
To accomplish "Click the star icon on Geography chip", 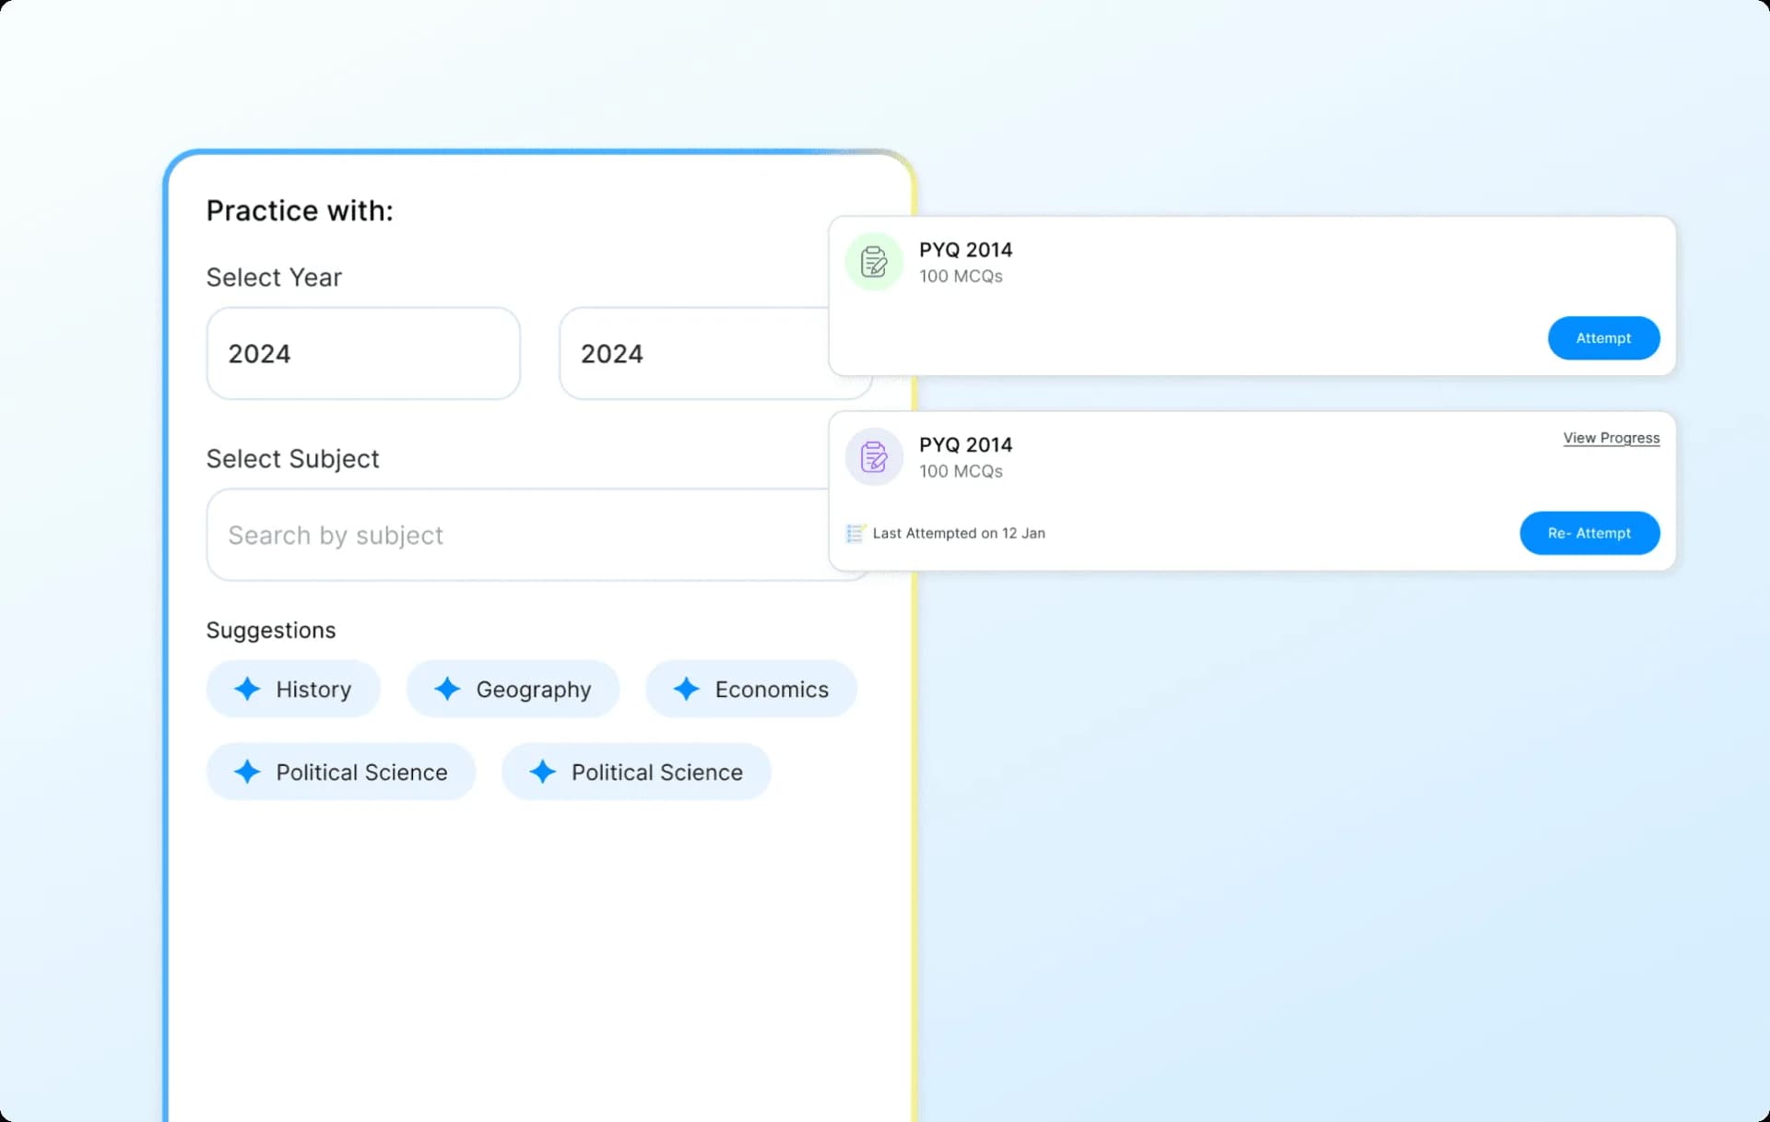I will click(x=447, y=689).
